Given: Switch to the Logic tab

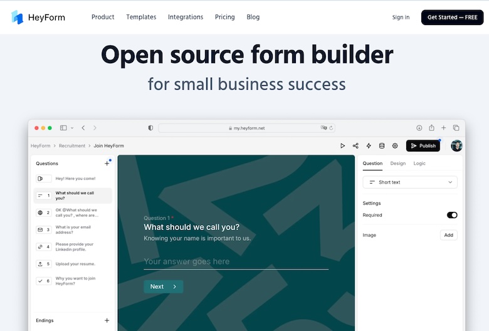Looking at the screenshot, I should 419,164.
